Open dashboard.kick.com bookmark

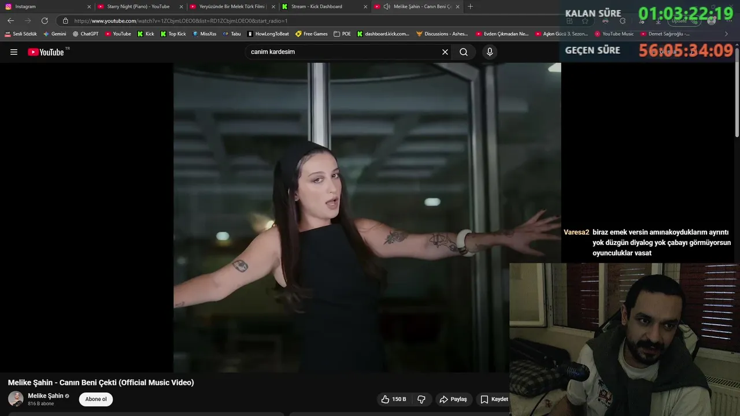click(383, 34)
